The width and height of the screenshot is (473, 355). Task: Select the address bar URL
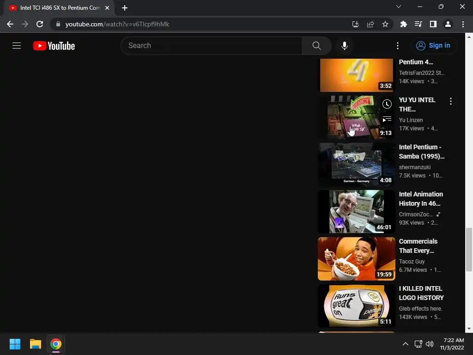click(117, 24)
